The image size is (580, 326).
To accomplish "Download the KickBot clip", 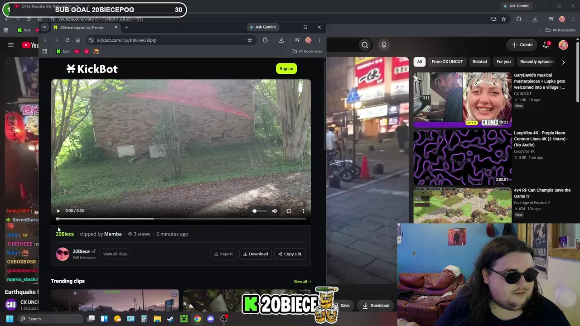I will point(256,254).
